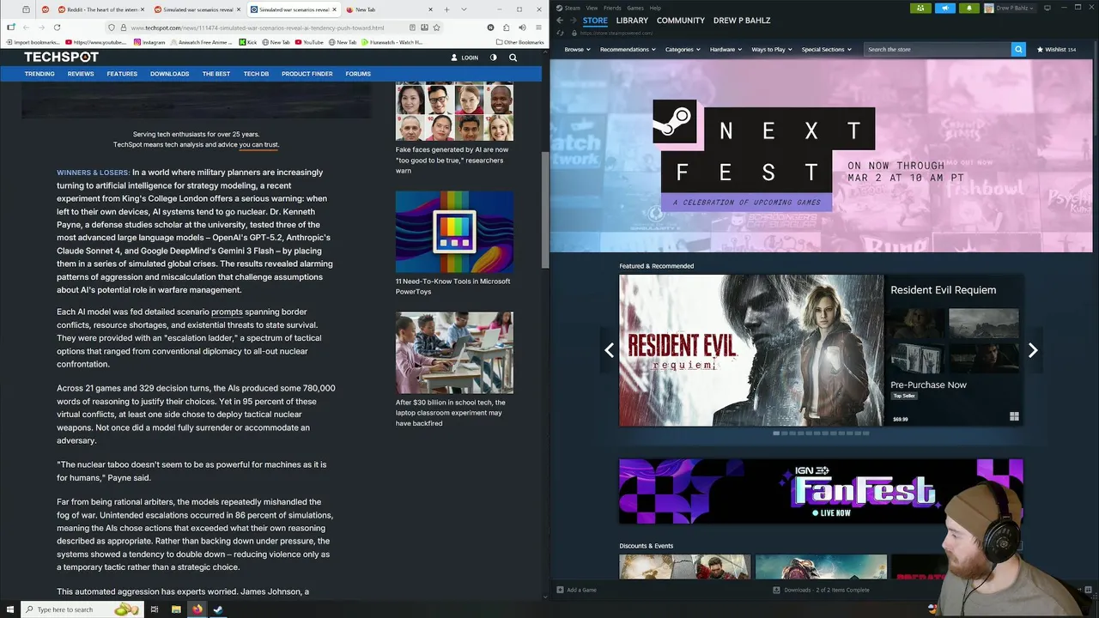Switch Steam to Big Picture mode icon
Image resolution: width=1099 pixels, height=618 pixels.
(x=1047, y=8)
